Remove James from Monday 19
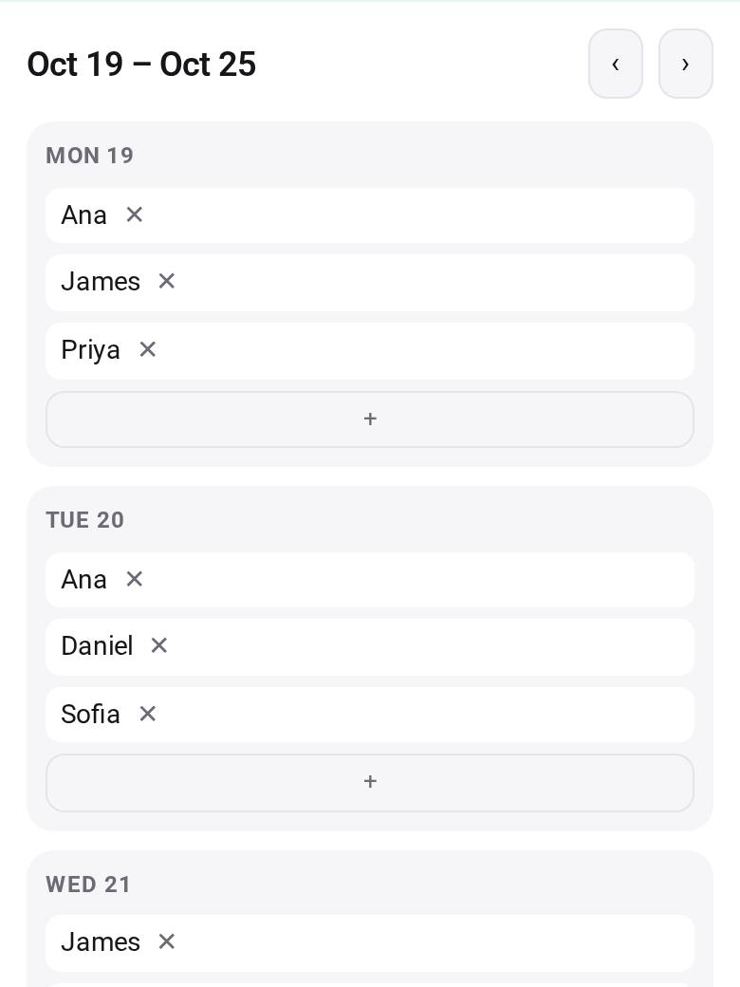The image size is (740, 987). (x=166, y=281)
